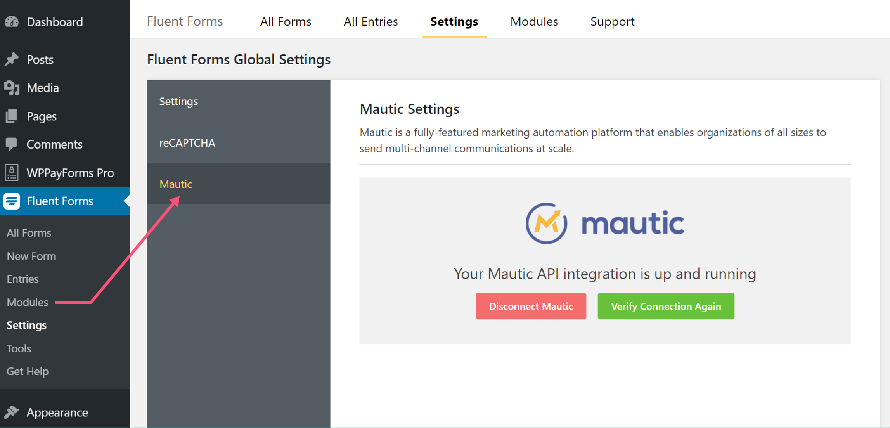Open Appearance menu item
This screenshot has width=890, height=428.
65,412
